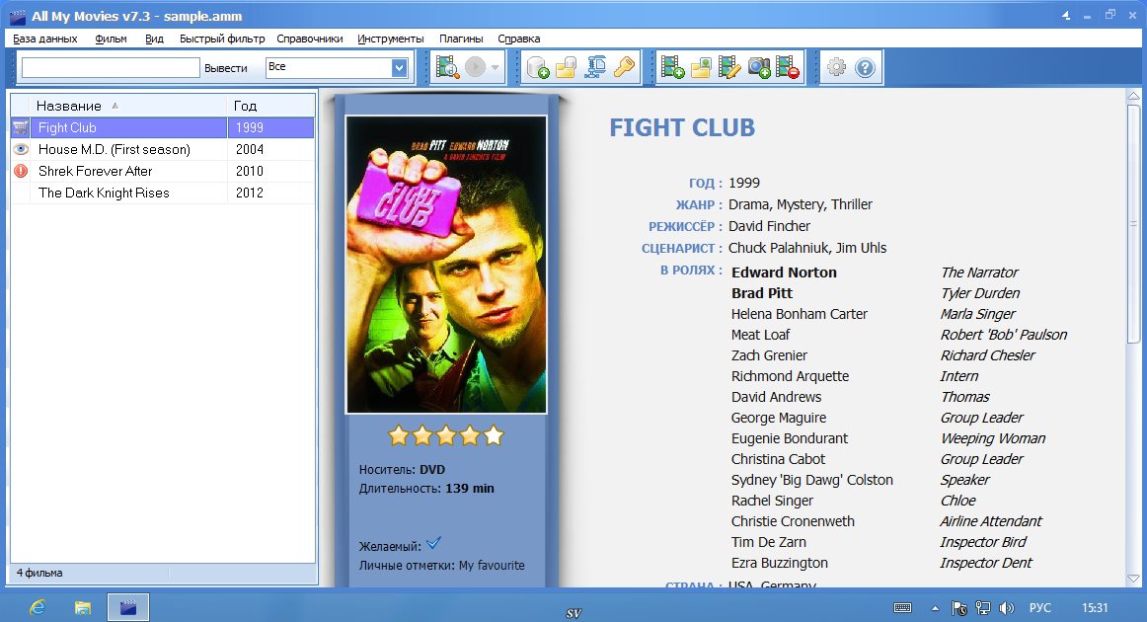Screen dimensions: 1147x622
Task: Select The Dark Knight Rises row
Action: point(163,193)
